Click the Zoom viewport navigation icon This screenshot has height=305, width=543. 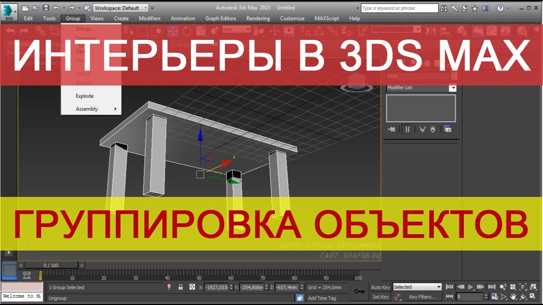(503, 287)
